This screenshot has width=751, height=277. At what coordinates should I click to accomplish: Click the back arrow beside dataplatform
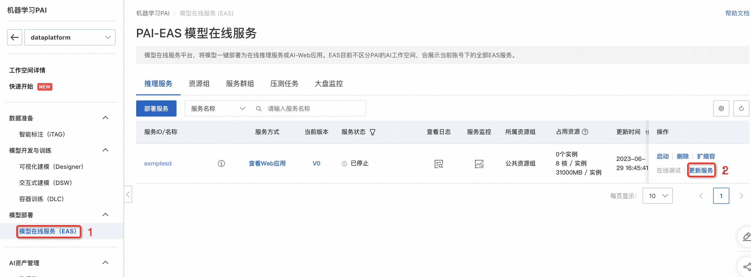14,37
